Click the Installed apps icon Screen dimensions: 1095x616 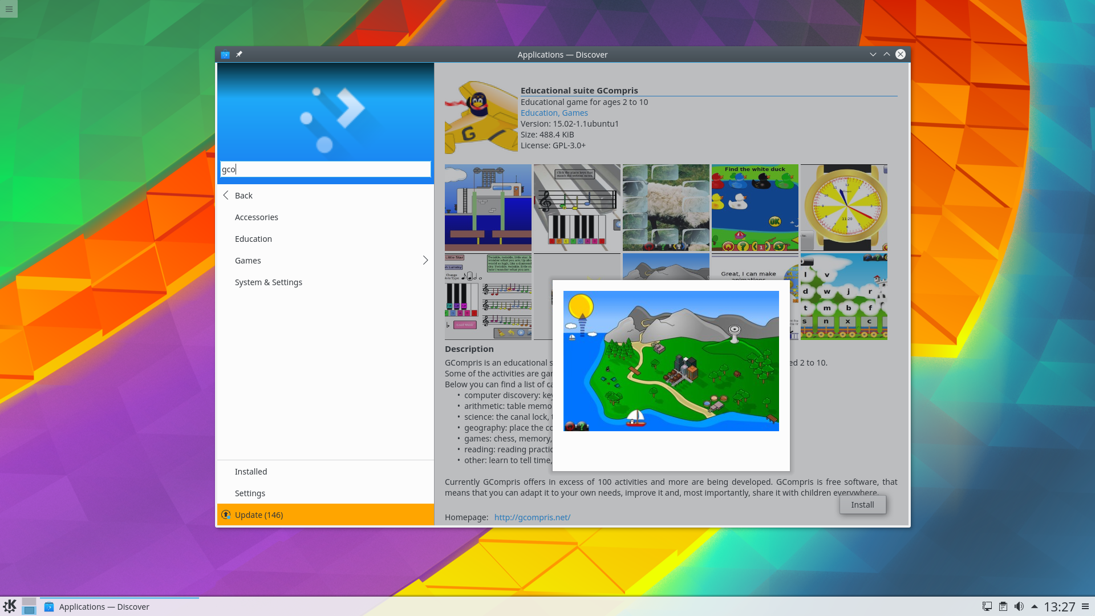[250, 471]
